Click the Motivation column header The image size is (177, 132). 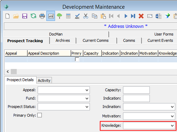point(148,53)
